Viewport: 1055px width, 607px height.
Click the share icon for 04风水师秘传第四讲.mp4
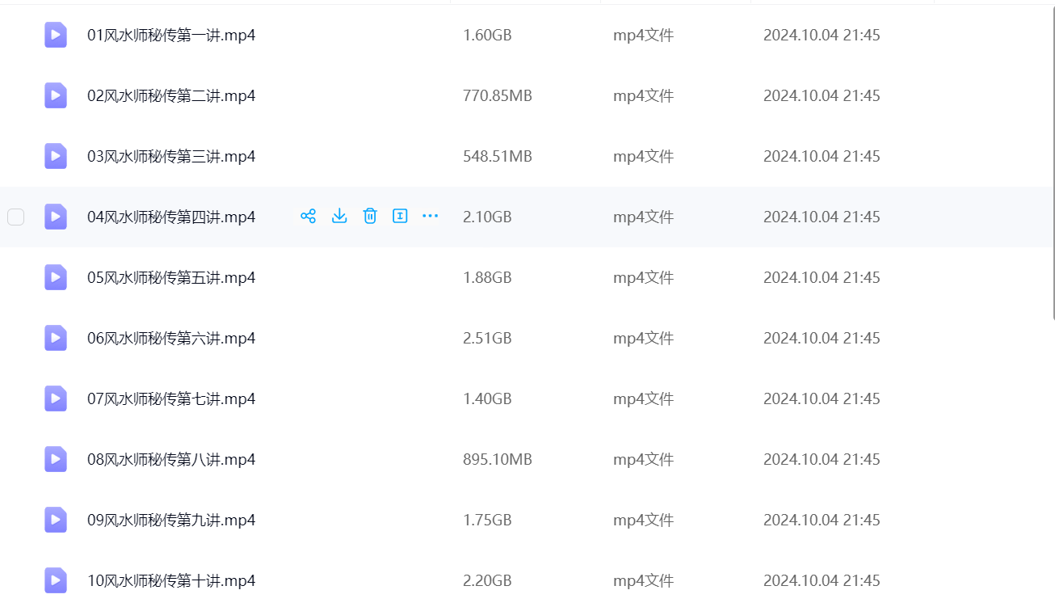[x=308, y=216]
